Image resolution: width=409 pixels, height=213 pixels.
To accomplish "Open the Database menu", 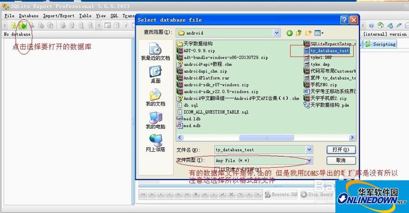I will [x=29, y=16].
